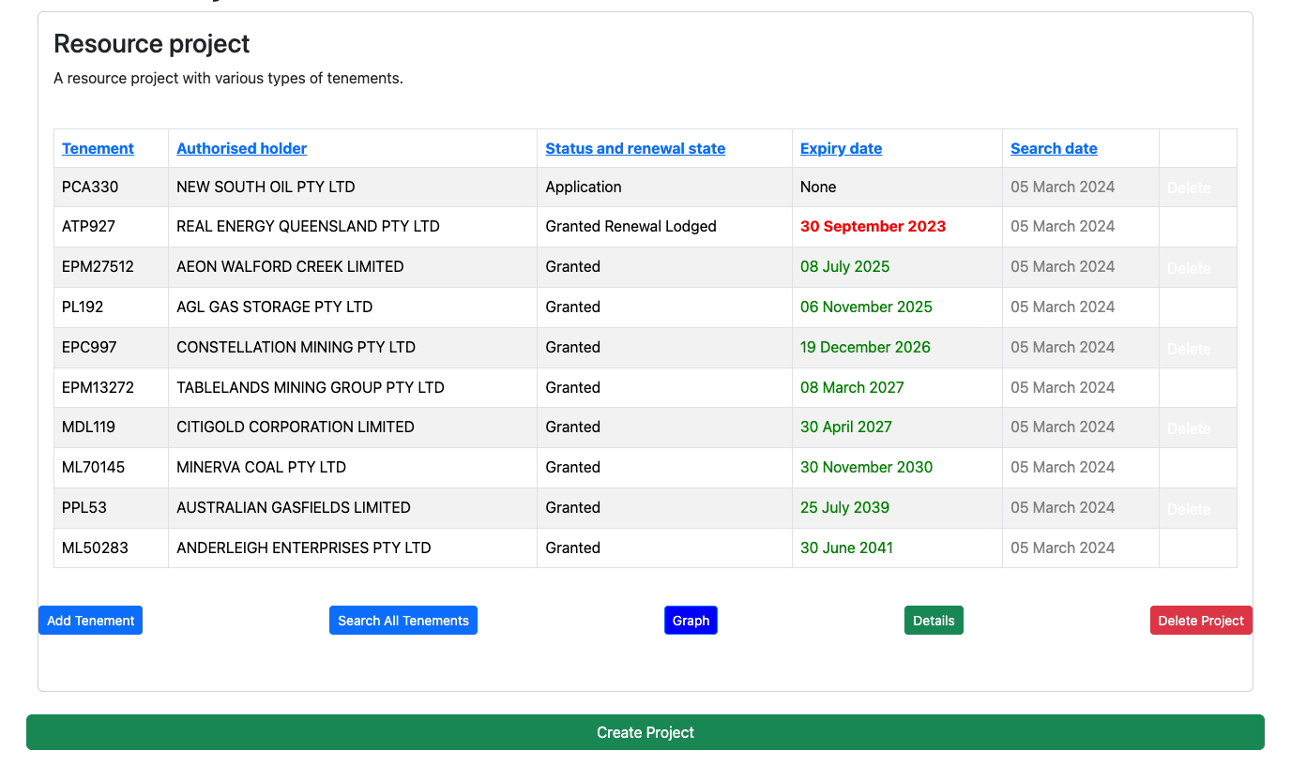
Task: Click holder NEW SOUTH OIL PTY LTD
Action: click(266, 187)
